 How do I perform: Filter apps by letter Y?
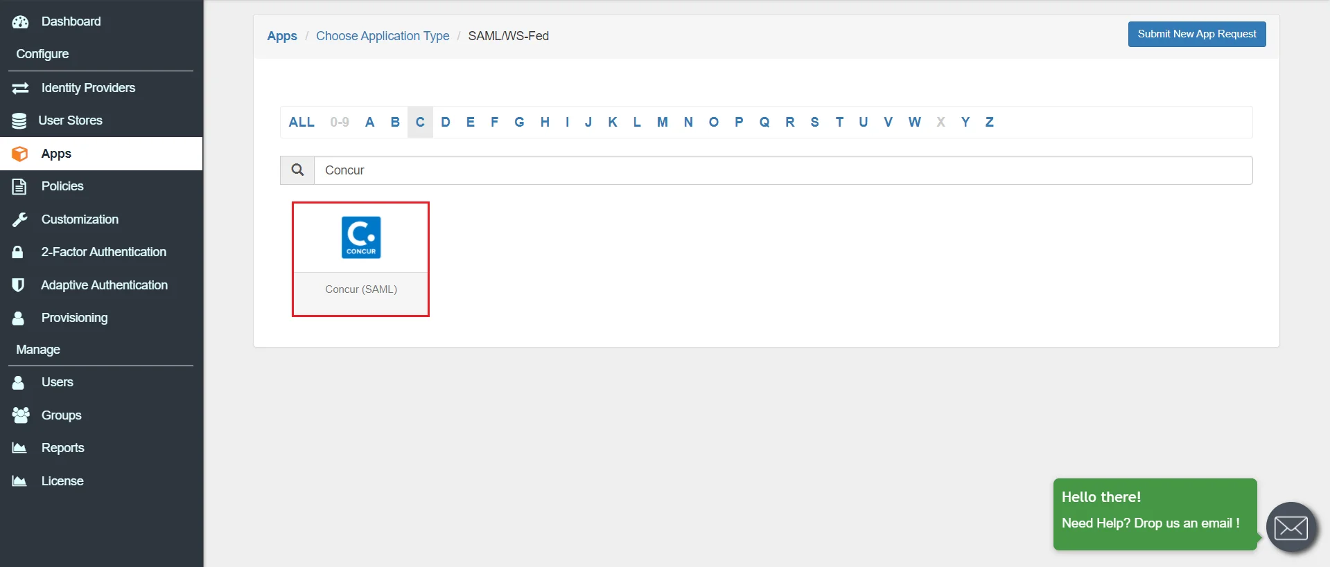pyautogui.click(x=965, y=122)
